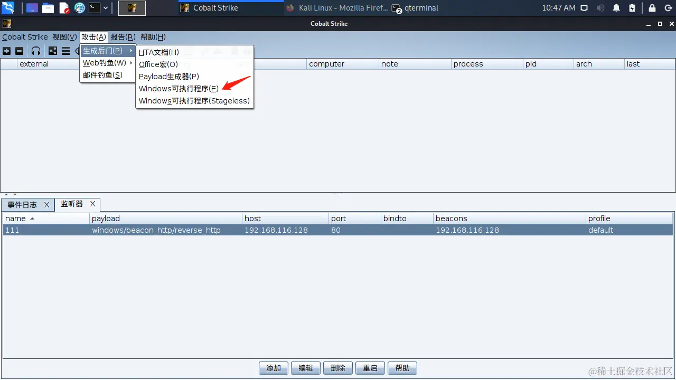Sort sessions by pid column

click(548, 64)
